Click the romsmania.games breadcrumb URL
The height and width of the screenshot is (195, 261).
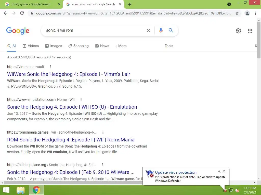point(52,132)
